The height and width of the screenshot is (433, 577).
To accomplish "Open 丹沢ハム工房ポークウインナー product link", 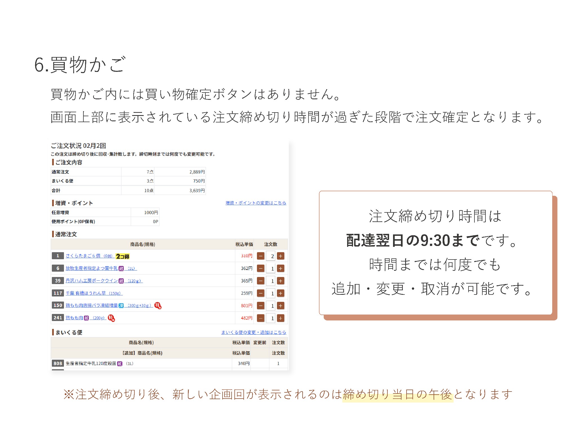I will [x=92, y=281].
